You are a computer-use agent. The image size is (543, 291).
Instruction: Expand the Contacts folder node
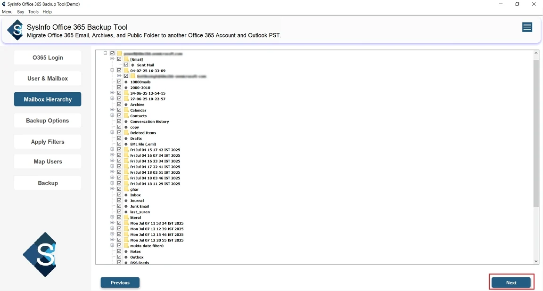pos(112,115)
